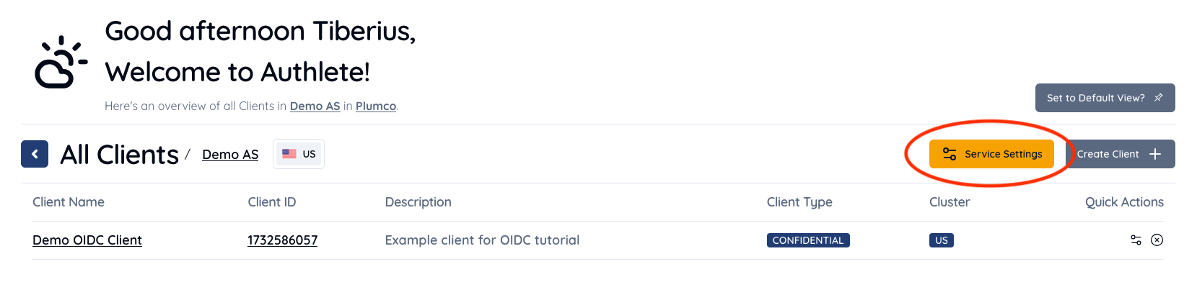Screen dimensions: 1197x282
Task: Click the back arrow beside All Clients
Action: point(35,154)
